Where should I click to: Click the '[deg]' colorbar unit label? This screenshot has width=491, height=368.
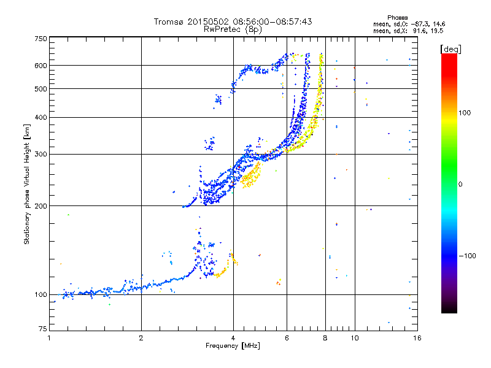click(x=450, y=49)
